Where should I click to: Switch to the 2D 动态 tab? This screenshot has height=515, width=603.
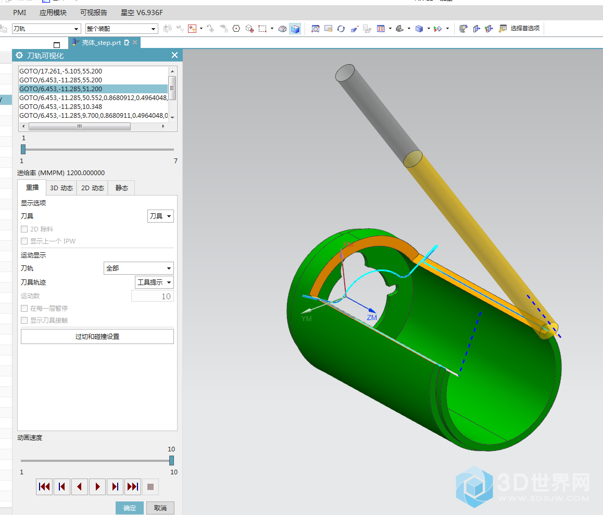93,188
